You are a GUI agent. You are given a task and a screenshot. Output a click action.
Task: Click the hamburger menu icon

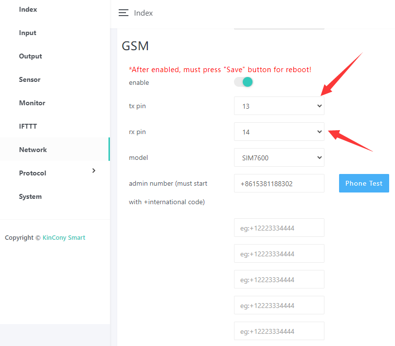click(x=124, y=13)
